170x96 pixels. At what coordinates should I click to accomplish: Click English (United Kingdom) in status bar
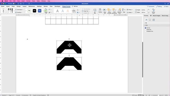pos(39,95)
